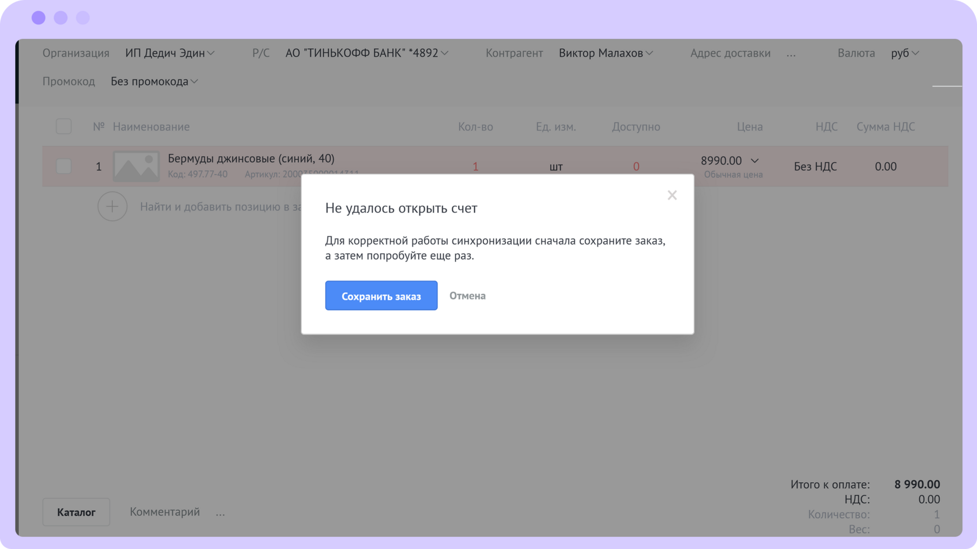This screenshot has width=977, height=549.
Task: Click the Найти и добавить позицию field
Action: point(221,207)
